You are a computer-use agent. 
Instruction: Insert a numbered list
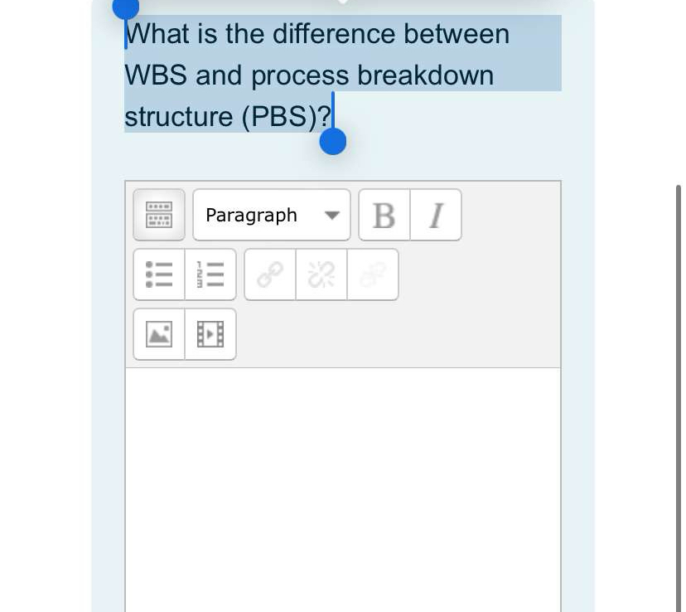210,274
